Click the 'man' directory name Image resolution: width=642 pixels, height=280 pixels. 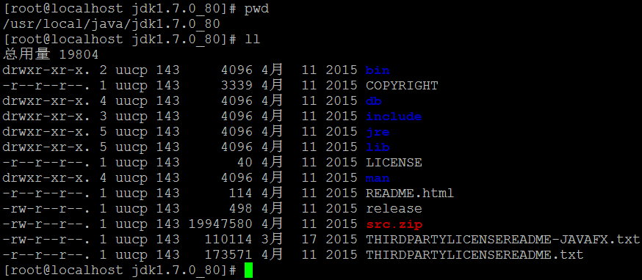378,178
